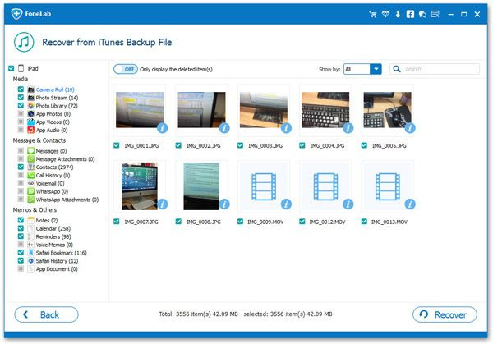Click the WhatsApp icon in sidebar
The image size is (493, 344).
(31, 191)
